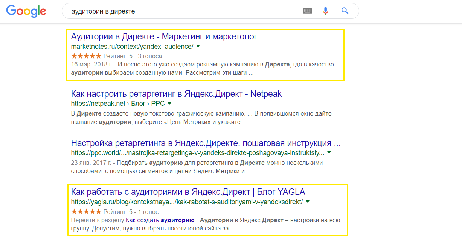462x238 pixels.
Task: Expand the dropdown arrow beside the marketnotes.ru URL
Action: point(198,47)
